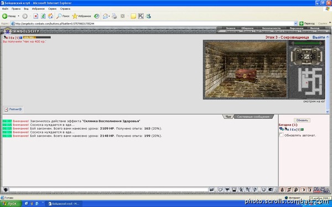Switch to 'Системные сообщения' tab
332x207 pixels.
click(x=253, y=116)
